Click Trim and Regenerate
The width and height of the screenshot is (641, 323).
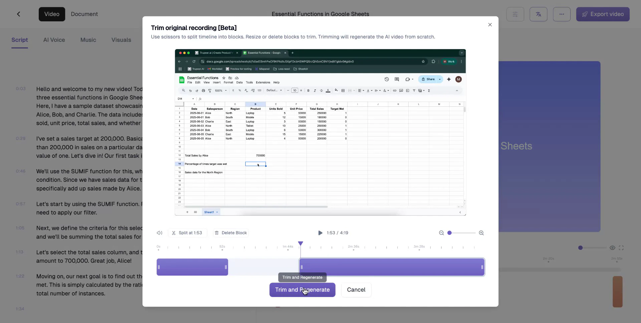tap(302, 290)
